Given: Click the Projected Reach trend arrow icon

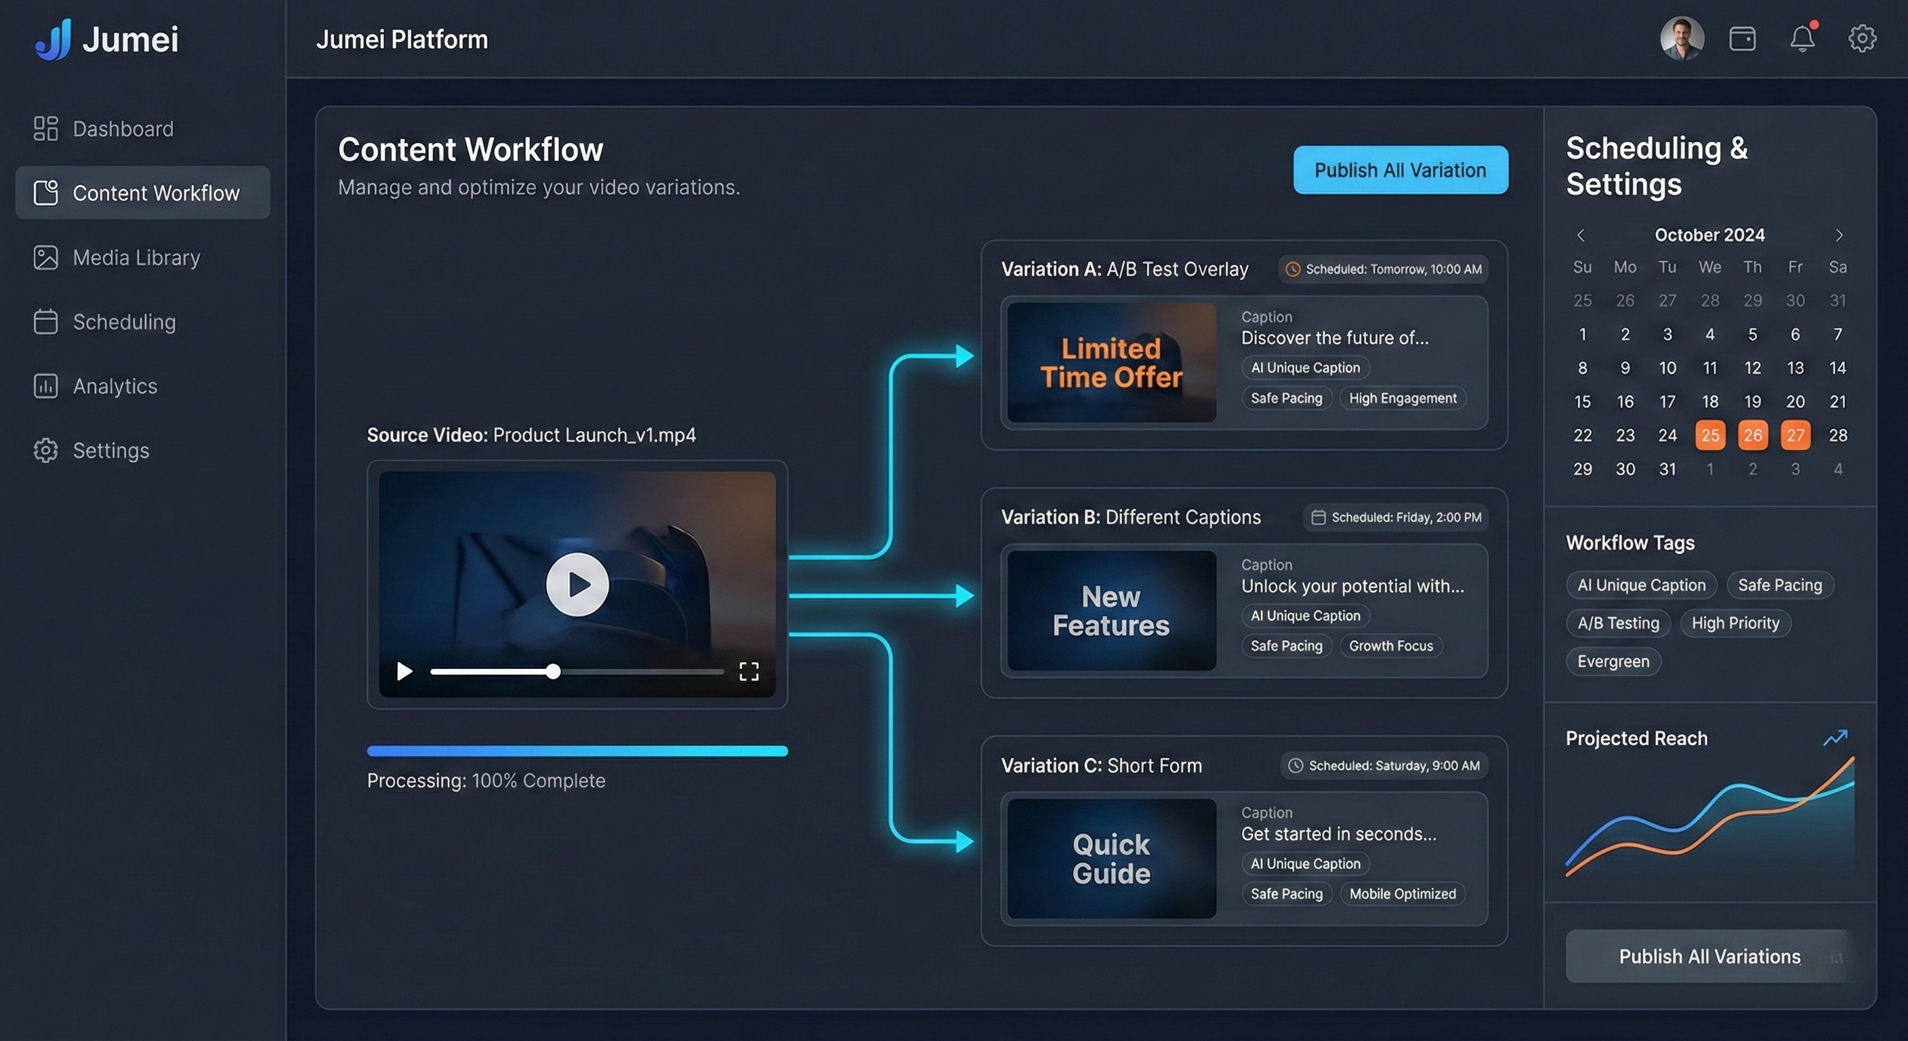Looking at the screenshot, I should point(1835,738).
